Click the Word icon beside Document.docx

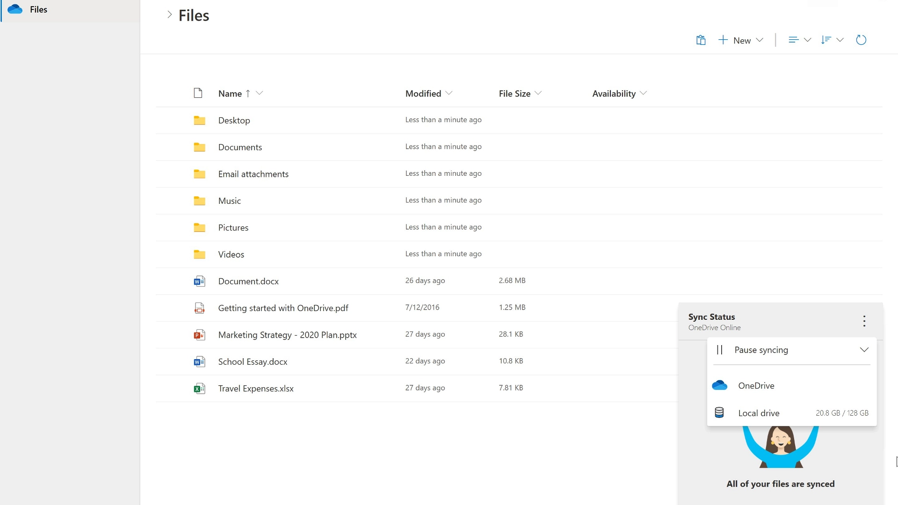[x=199, y=281]
